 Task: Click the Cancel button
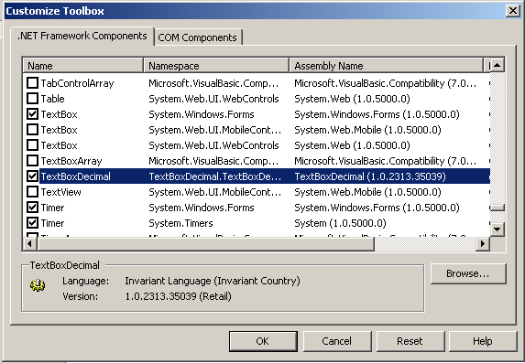[337, 341]
